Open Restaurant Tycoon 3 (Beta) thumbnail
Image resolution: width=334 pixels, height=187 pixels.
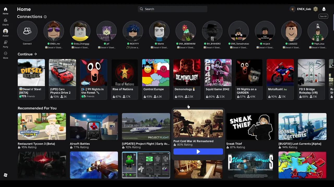coord(42,126)
